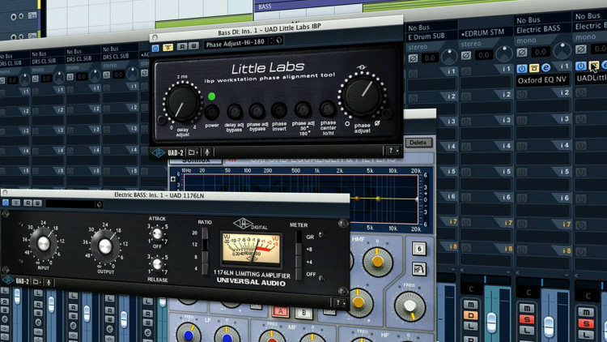The width and height of the screenshot is (607, 342).
Task: Activate the 1176LN plugin window bypass button
Action: tap(5, 203)
